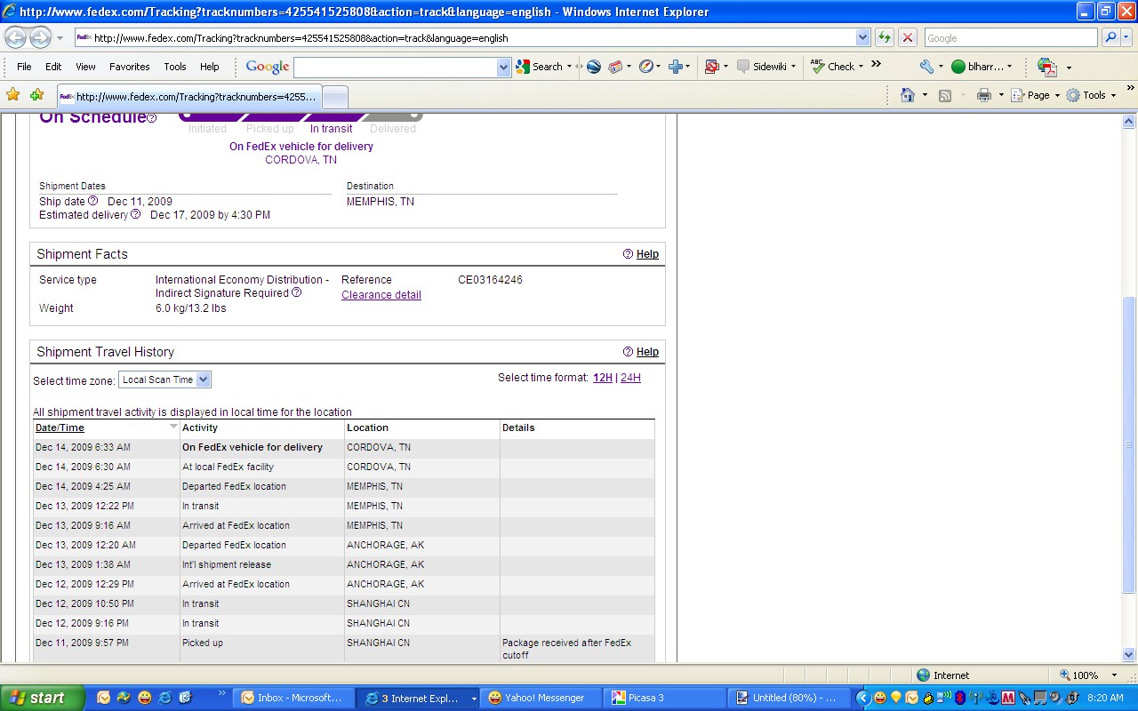Open Yahoo! Messenger taskbar button

pyautogui.click(x=540, y=698)
